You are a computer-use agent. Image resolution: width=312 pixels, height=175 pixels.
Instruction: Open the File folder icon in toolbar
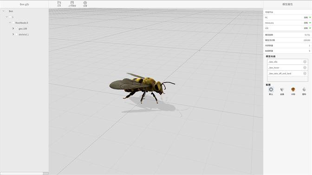click(59, 3)
